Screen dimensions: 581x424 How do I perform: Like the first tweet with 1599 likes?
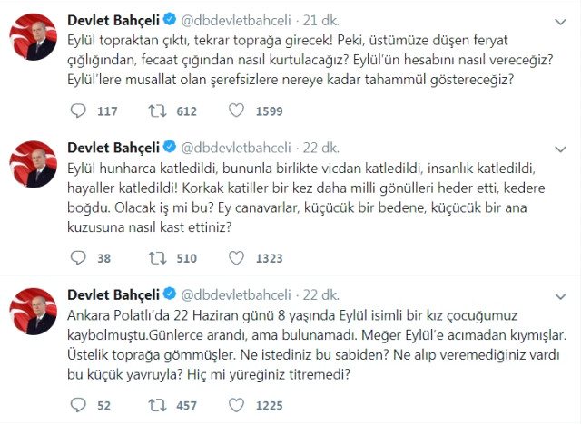(x=238, y=111)
